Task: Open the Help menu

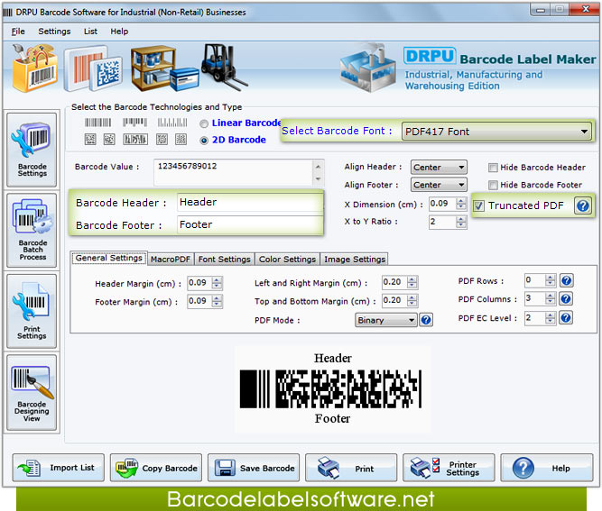Action: tap(119, 32)
